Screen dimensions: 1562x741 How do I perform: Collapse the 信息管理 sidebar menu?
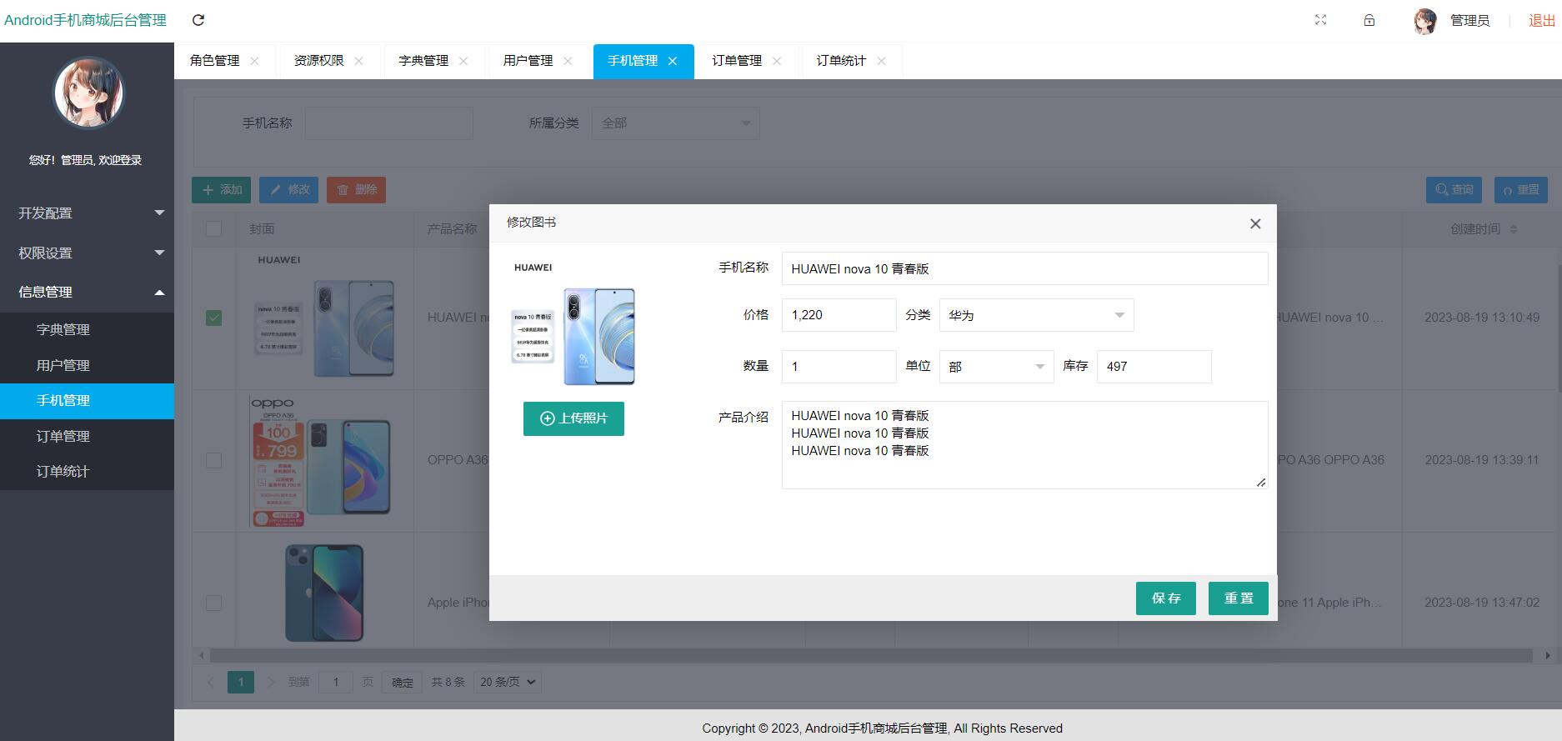pyautogui.click(x=87, y=292)
